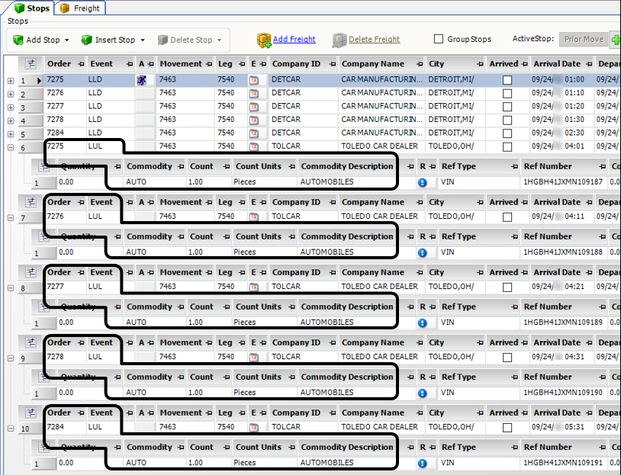Viewport: 621px width, 475px height.
Task: Open column chooser icon for stop 10 grid
Action: [31, 412]
